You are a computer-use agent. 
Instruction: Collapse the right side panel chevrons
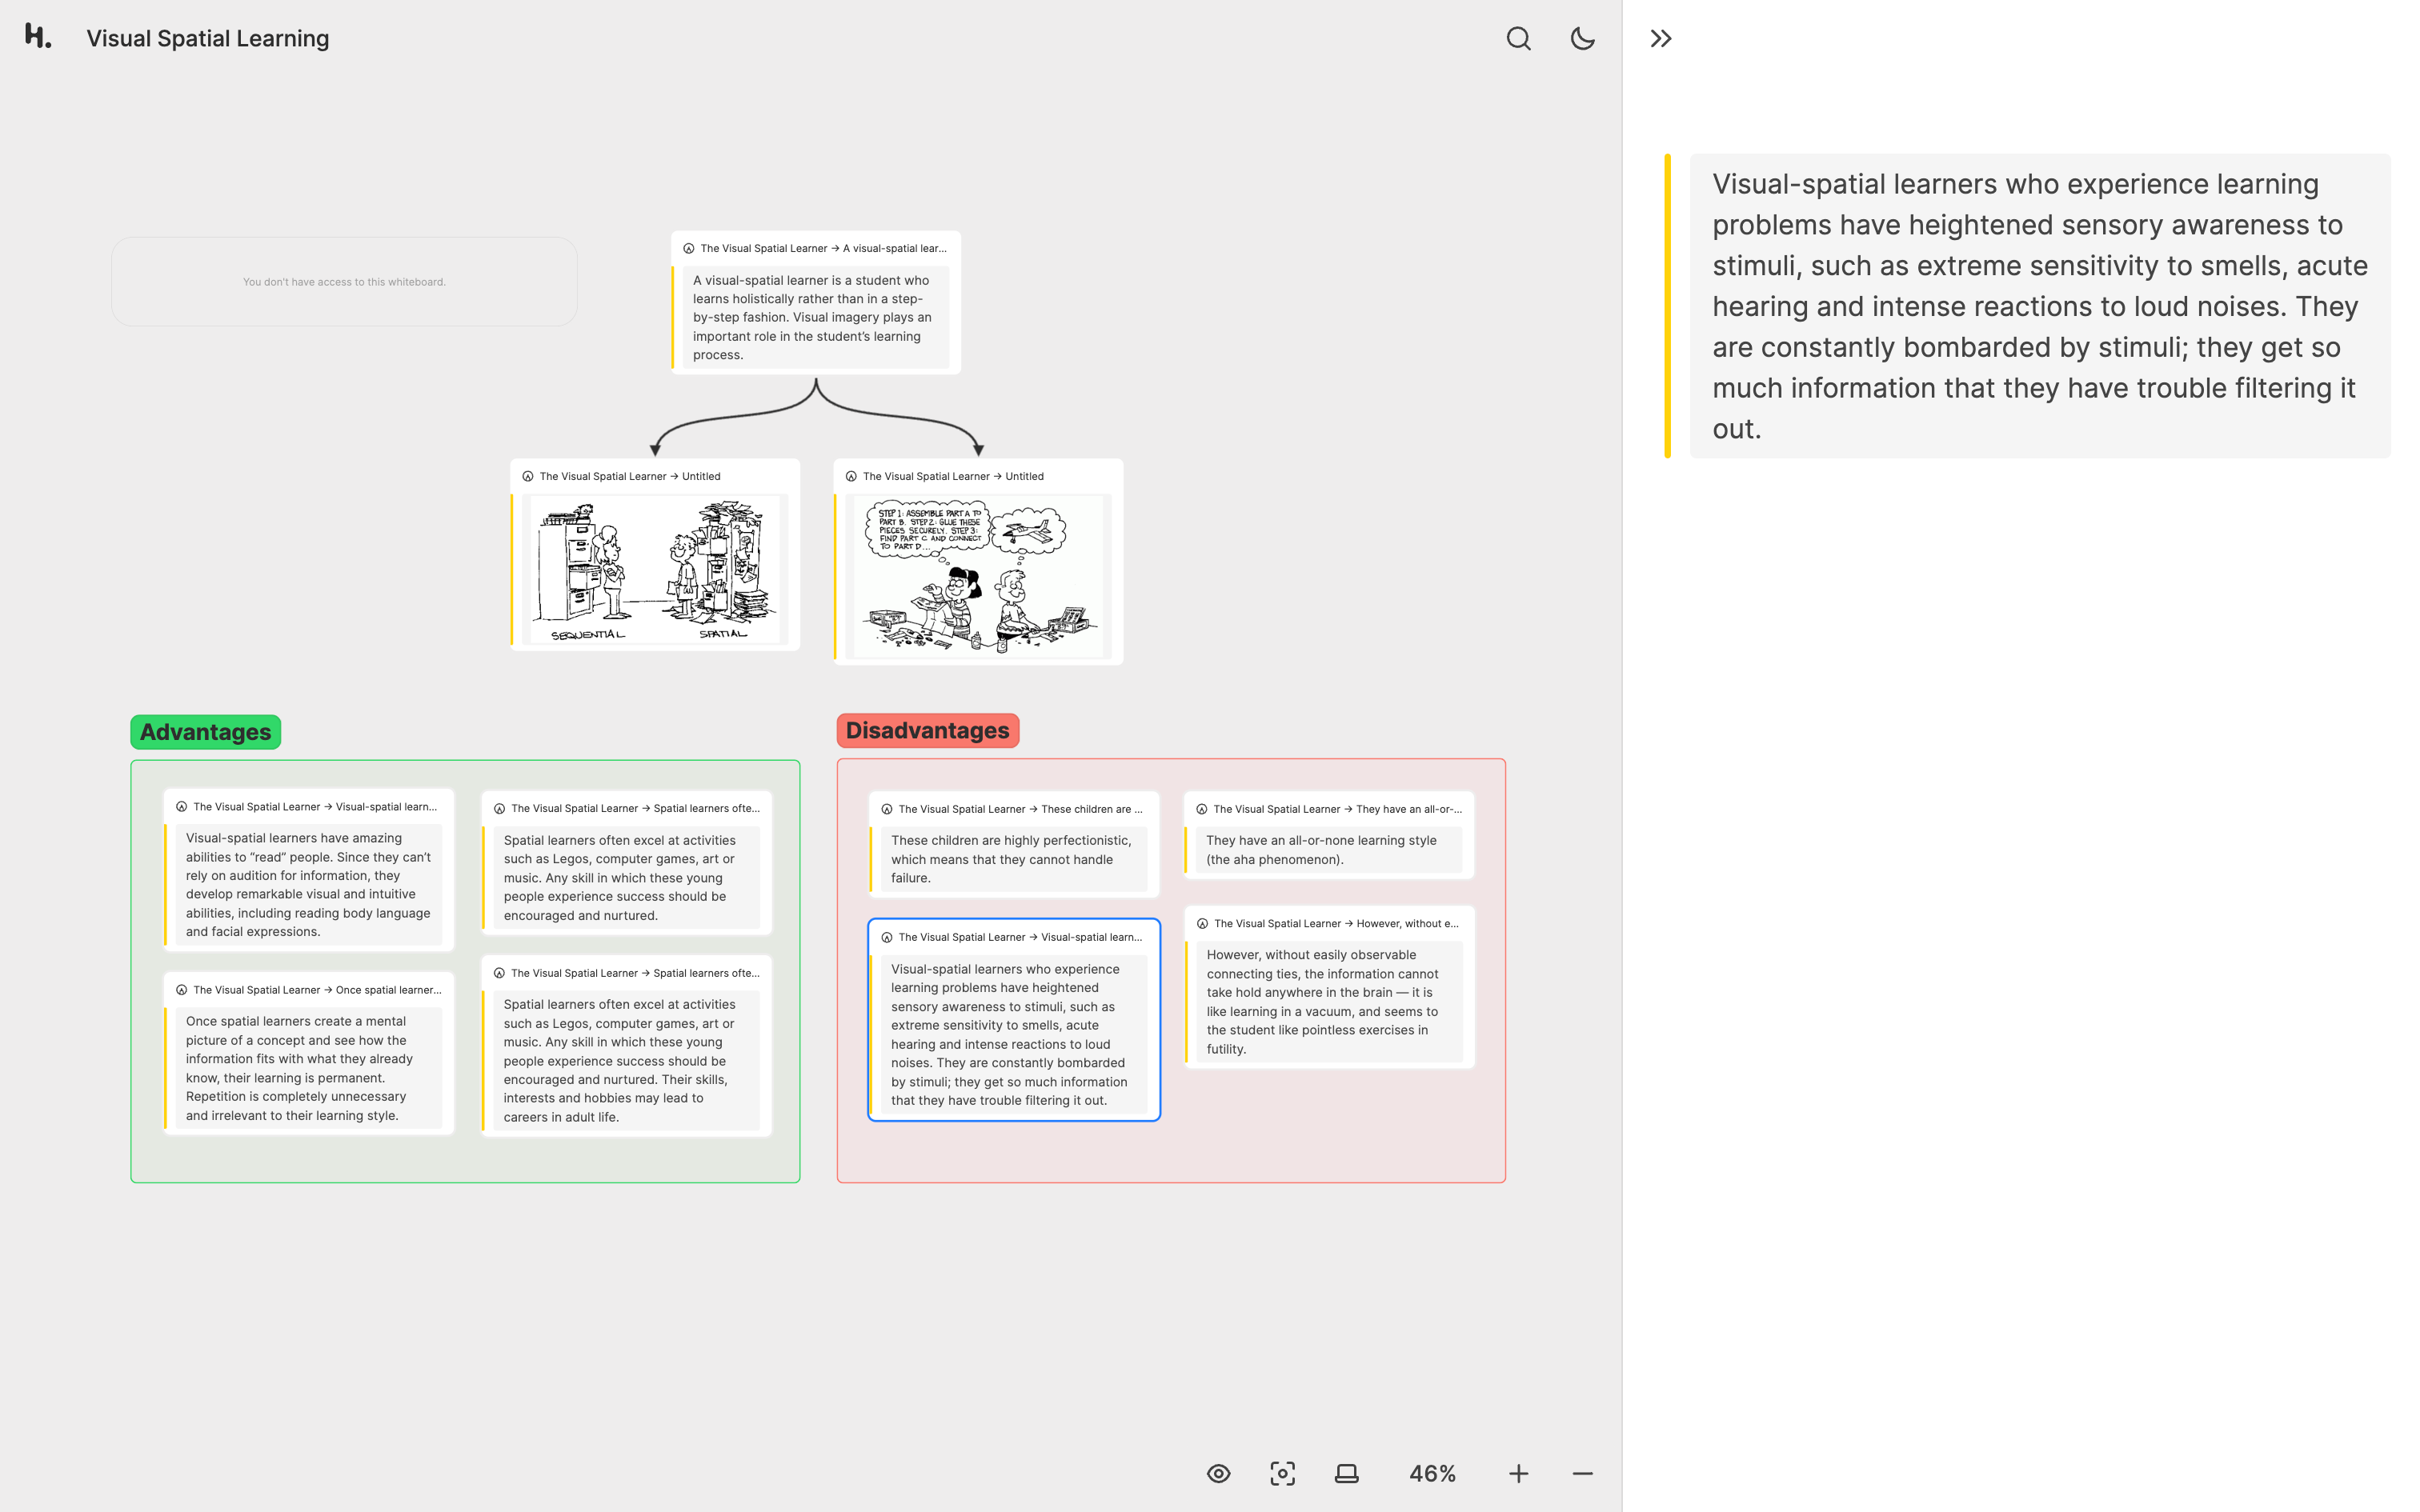point(1660,39)
